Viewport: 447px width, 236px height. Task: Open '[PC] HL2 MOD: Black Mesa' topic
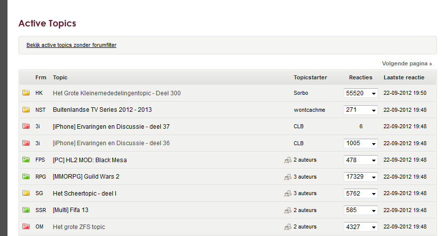click(x=90, y=160)
